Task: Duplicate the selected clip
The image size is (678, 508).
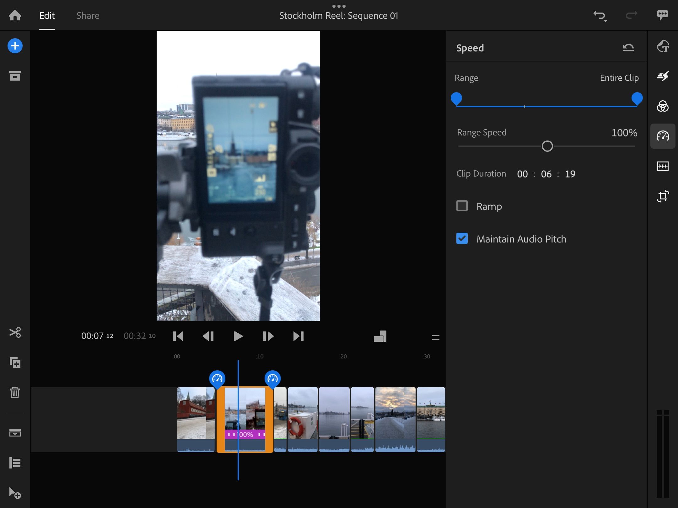Action: pyautogui.click(x=15, y=362)
